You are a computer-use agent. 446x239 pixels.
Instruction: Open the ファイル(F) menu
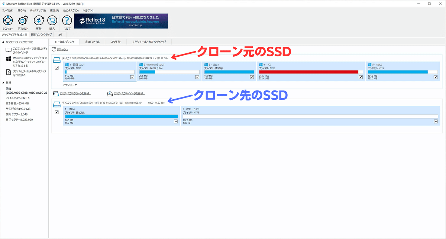tap(7, 10)
